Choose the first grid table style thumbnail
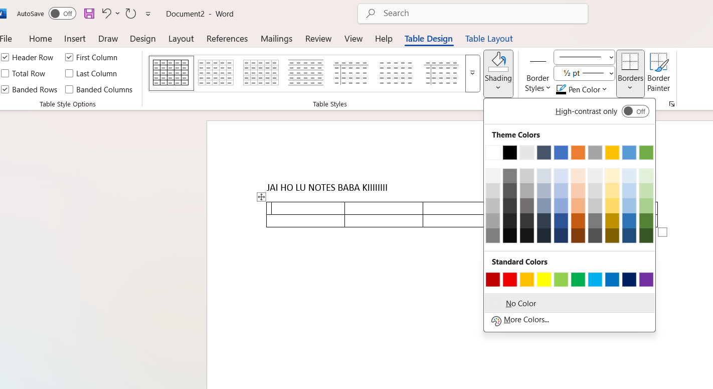Screen dimensions: 713x389 click(171, 73)
